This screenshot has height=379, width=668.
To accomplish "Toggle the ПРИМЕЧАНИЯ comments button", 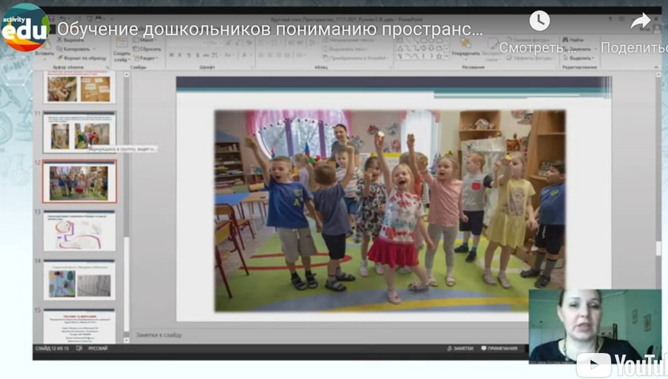I will click(x=499, y=349).
